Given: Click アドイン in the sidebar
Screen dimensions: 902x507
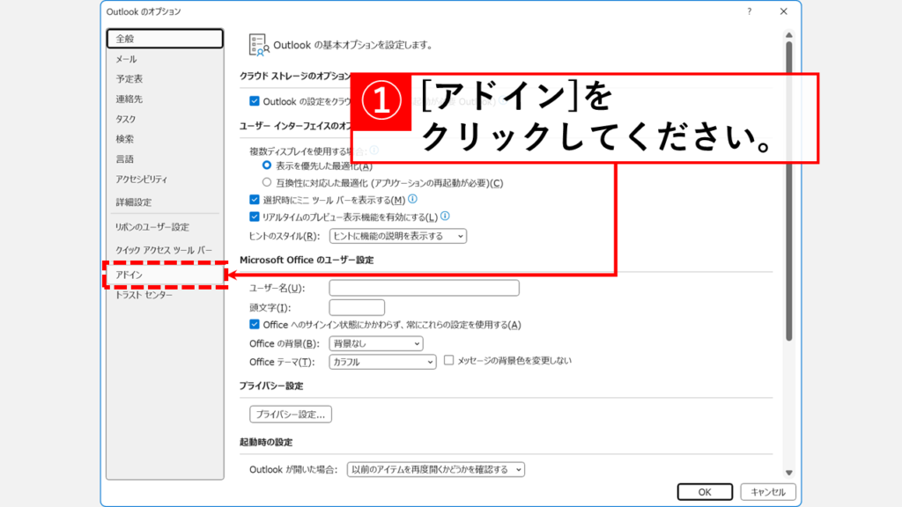Looking at the screenshot, I should tap(165, 275).
